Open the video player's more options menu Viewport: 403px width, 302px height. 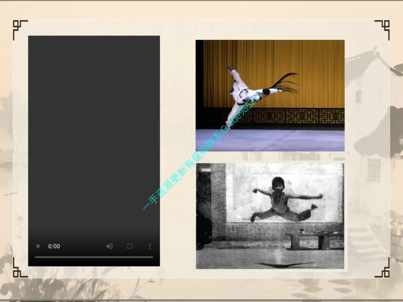pos(150,246)
